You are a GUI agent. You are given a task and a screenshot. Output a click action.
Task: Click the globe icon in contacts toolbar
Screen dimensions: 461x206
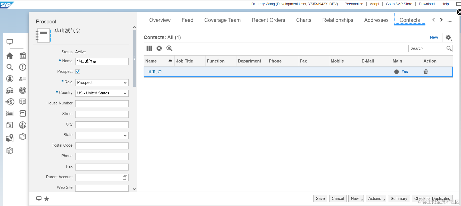pos(159,48)
